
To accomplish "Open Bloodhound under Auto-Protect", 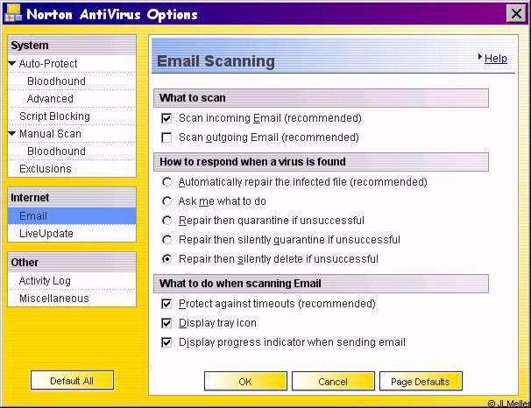I will click(56, 81).
